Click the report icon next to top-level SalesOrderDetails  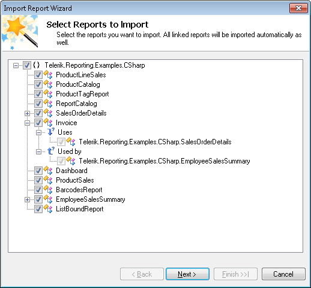pos(48,113)
